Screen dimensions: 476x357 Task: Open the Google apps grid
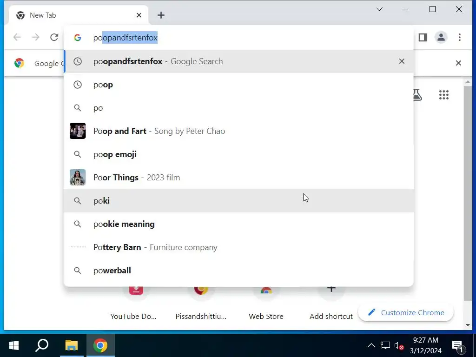(443, 95)
